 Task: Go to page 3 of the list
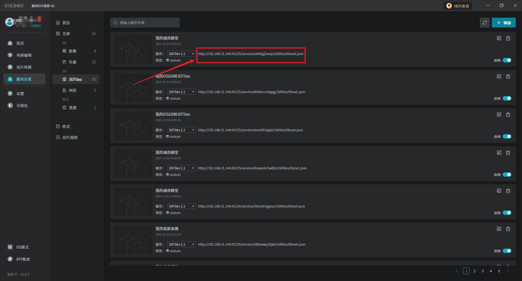coord(483,271)
